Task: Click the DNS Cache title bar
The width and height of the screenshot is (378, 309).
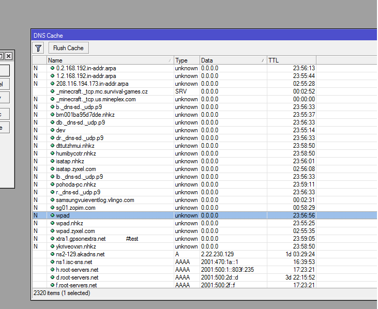Action: (204, 36)
